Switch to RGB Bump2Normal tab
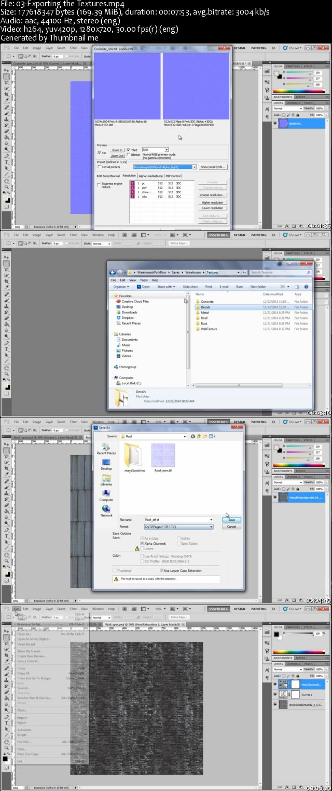Viewport: 332px width, 791px height. click(108, 176)
